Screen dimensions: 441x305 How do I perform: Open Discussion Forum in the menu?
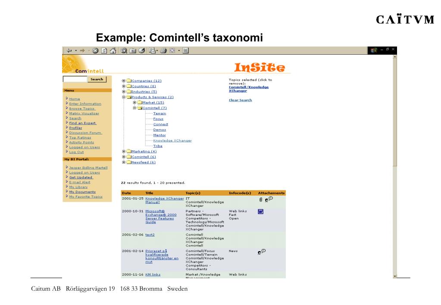[85, 133]
